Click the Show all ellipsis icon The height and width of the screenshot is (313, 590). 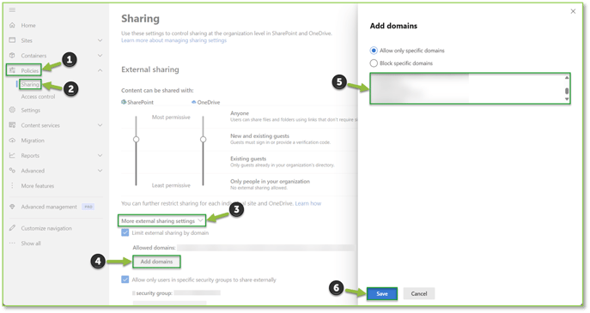(12, 243)
